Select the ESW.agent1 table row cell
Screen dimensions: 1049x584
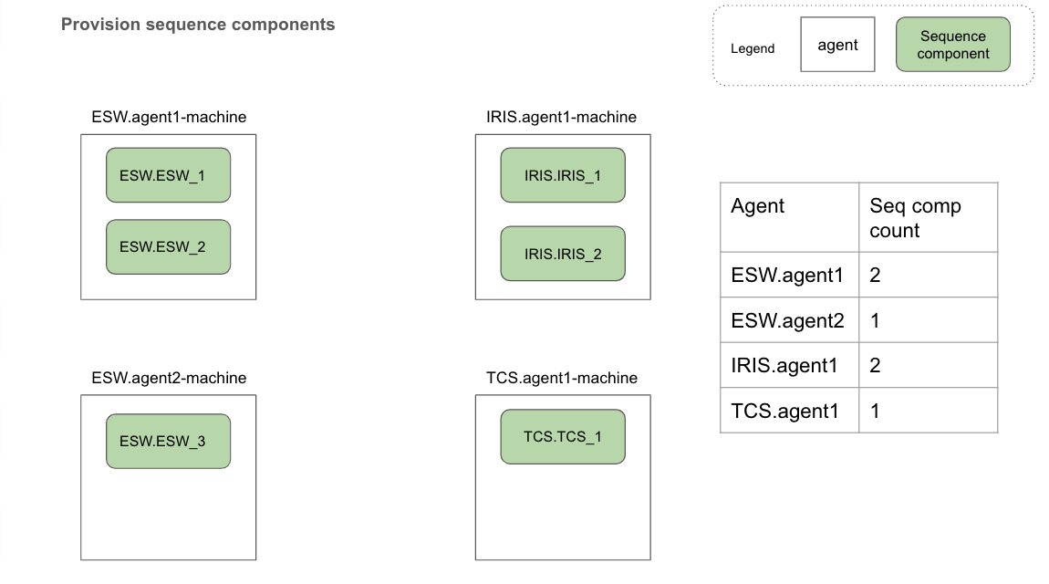pos(789,275)
